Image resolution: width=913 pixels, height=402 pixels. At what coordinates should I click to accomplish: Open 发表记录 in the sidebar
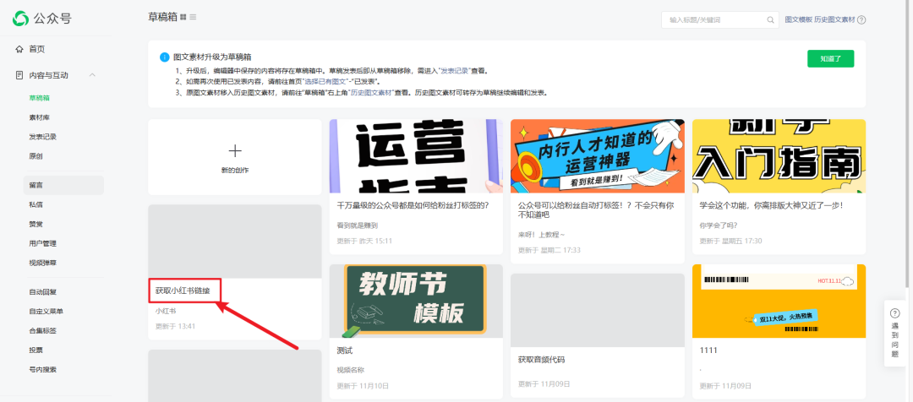click(x=42, y=137)
